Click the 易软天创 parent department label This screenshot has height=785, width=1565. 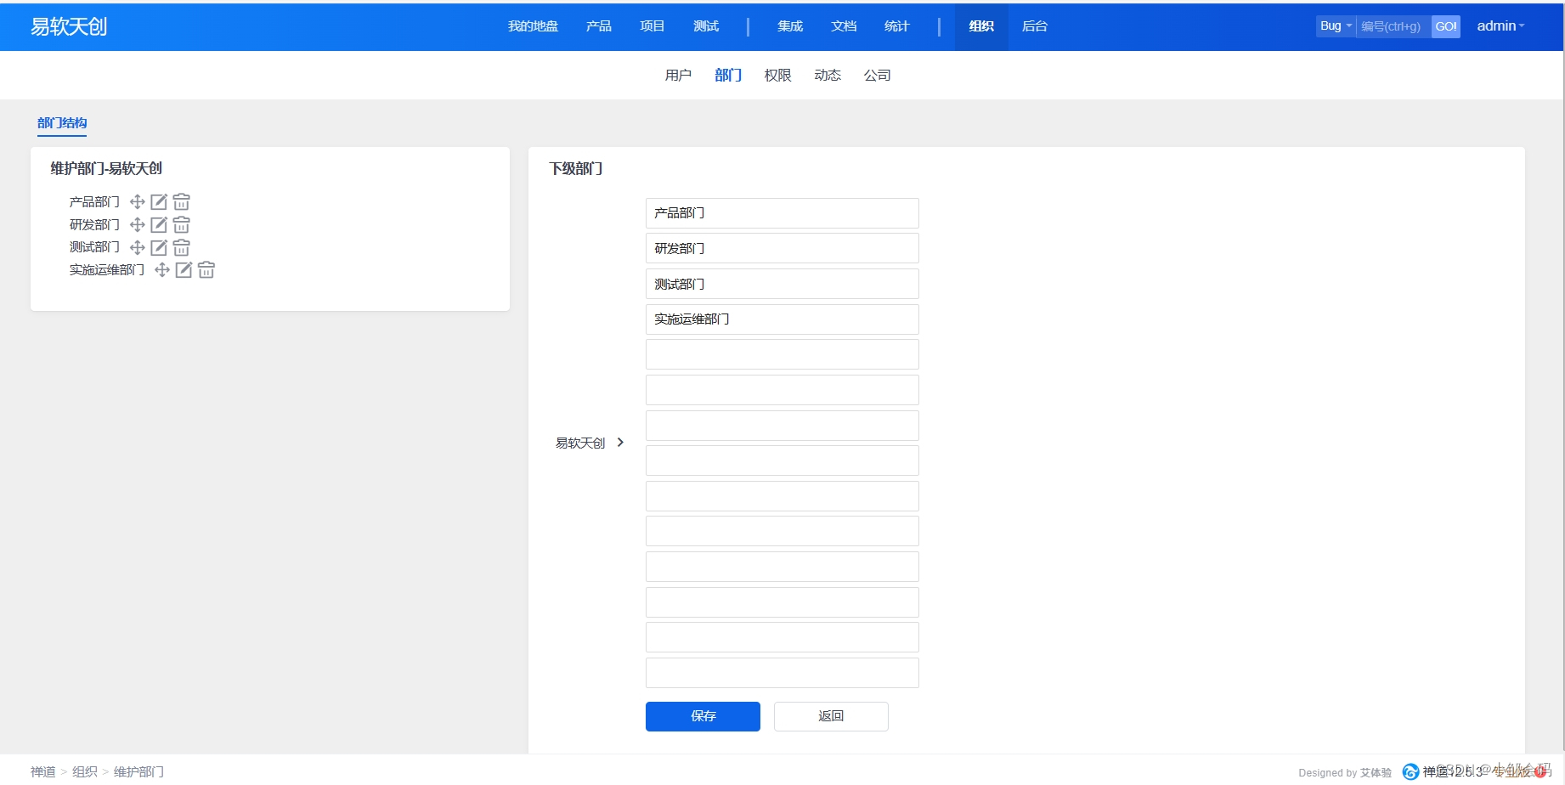(580, 443)
